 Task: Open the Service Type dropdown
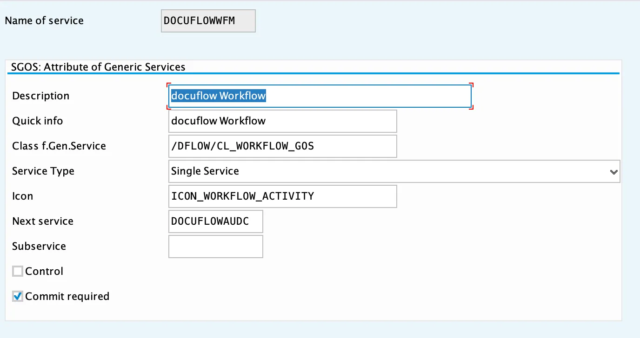pos(394,171)
